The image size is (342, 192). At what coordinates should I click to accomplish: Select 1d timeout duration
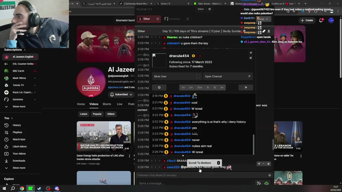pyautogui.click(x=215, y=87)
